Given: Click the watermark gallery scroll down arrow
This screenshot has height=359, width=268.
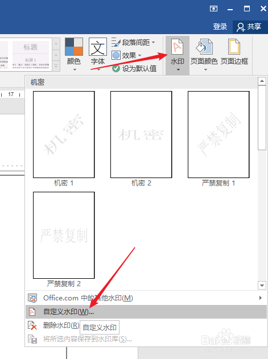Looking at the screenshot, I should coord(262,285).
